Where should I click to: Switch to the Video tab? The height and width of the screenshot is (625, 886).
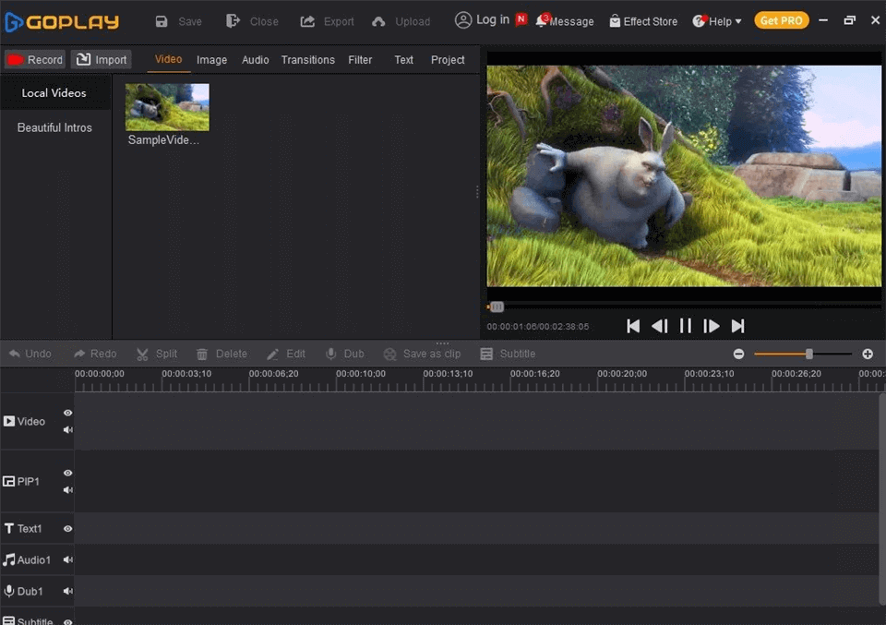click(x=168, y=59)
